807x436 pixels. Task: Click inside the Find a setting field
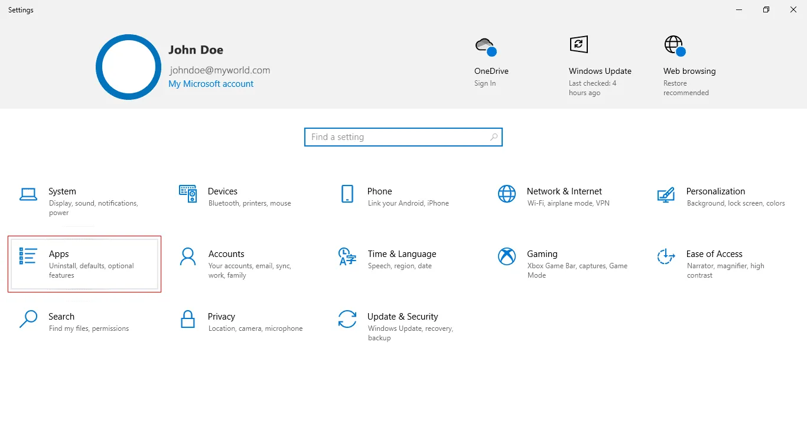click(403, 137)
